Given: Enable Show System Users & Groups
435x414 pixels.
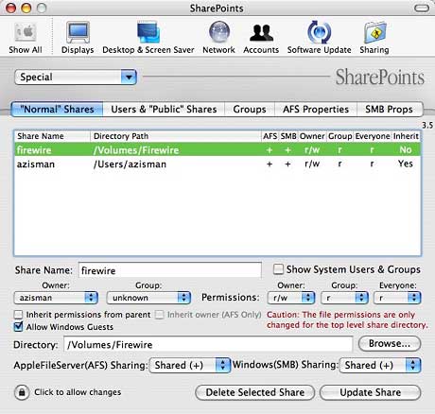Looking at the screenshot, I should coord(278,269).
